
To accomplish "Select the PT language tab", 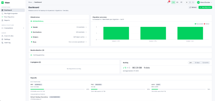I will 181,2.
